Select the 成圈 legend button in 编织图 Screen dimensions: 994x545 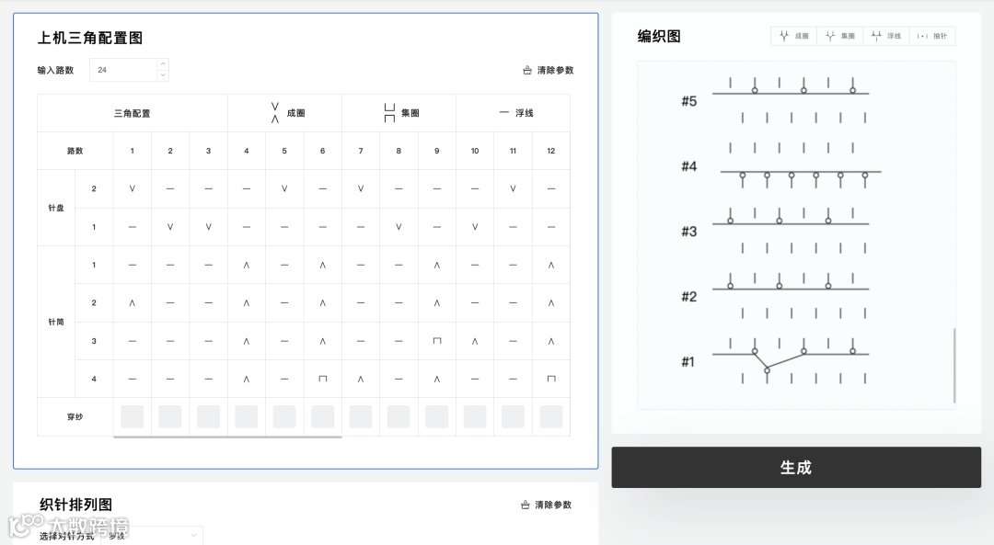point(794,36)
